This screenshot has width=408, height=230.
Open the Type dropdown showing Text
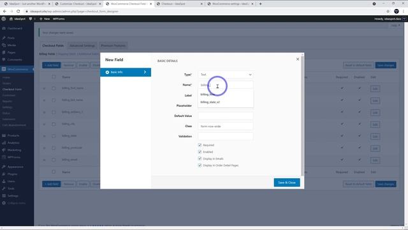[x=226, y=75]
